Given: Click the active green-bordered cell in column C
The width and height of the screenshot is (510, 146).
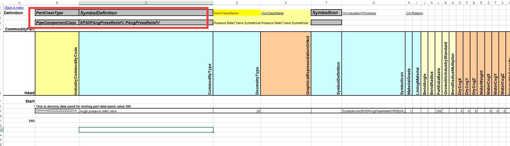Looking at the screenshot, I should click(x=146, y=130).
